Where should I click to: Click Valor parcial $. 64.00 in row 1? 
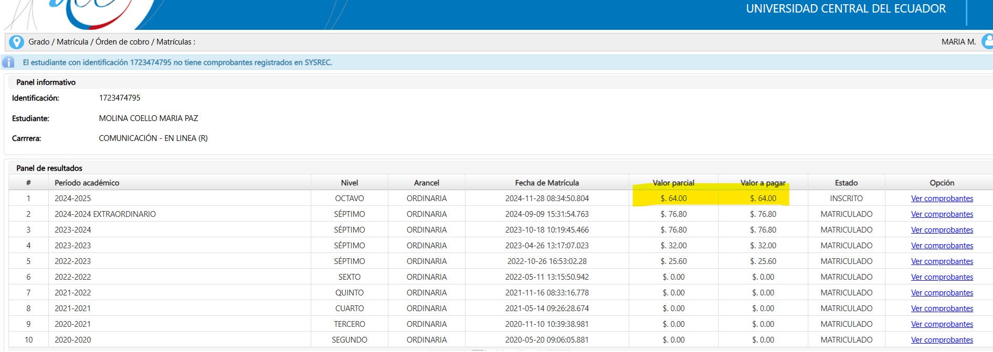[673, 199]
